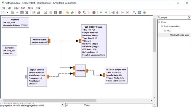Open the Run menu
The image size is (191, 107).
coord(23,8)
